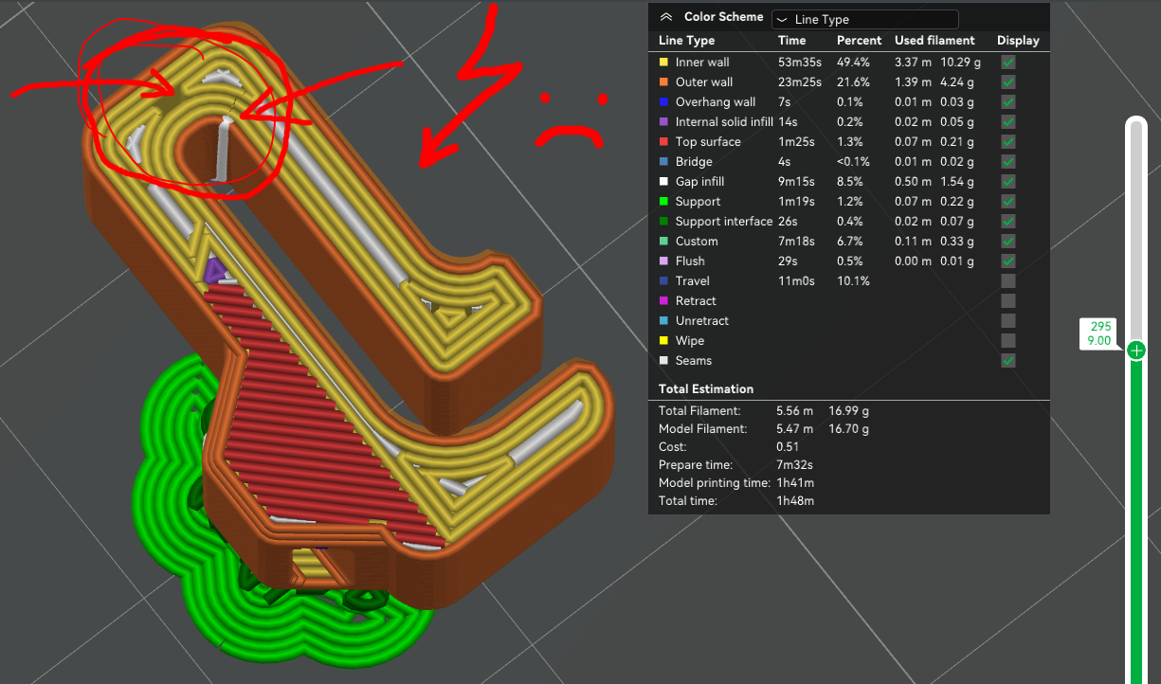Viewport: 1161px width, 684px height.
Task: Click the "Time" column header
Action: [791, 41]
